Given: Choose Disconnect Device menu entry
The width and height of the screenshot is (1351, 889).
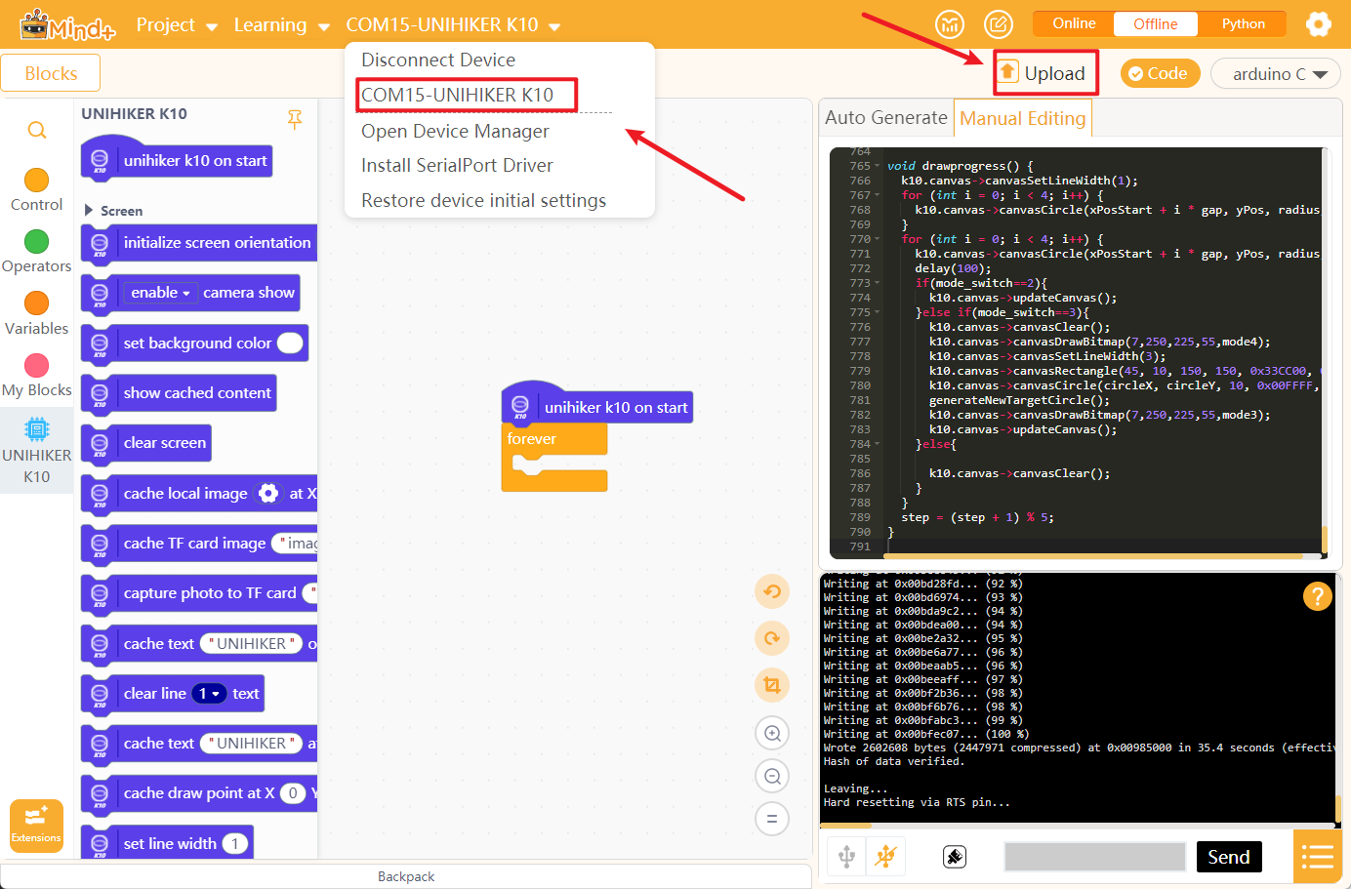Looking at the screenshot, I should click(x=438, y=60).
